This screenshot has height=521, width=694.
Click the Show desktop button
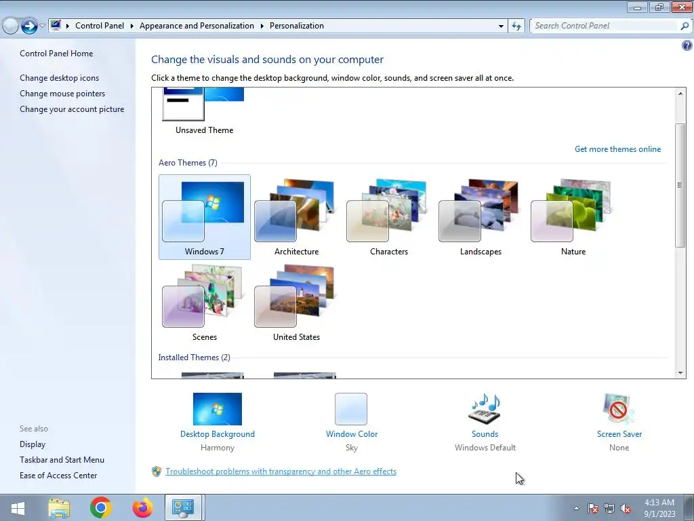coord(690,507)
